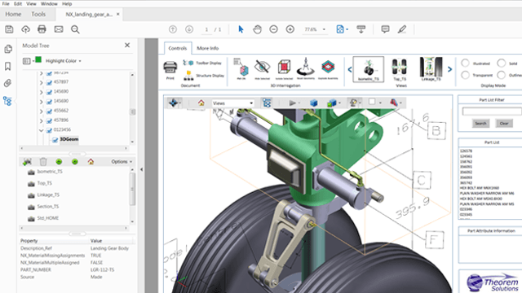Expand the 457896 tree node

[42, 121]
